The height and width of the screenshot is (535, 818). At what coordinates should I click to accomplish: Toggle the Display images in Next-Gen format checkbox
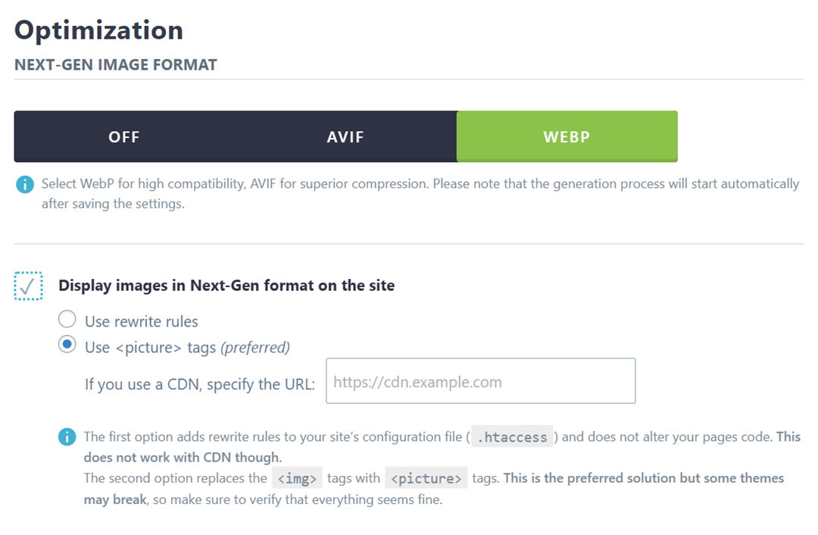click(x=29, y=286)
